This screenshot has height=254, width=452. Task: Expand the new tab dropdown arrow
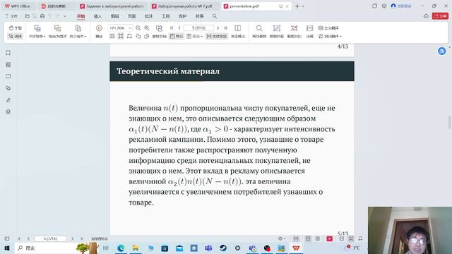[x=303, y=6]
